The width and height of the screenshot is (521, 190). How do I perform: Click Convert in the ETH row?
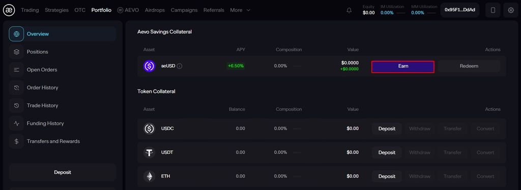pyautogui.click(x=485, y=176)
